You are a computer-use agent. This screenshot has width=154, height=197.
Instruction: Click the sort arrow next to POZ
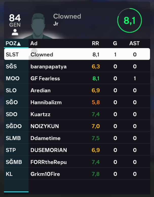[19, 44]
